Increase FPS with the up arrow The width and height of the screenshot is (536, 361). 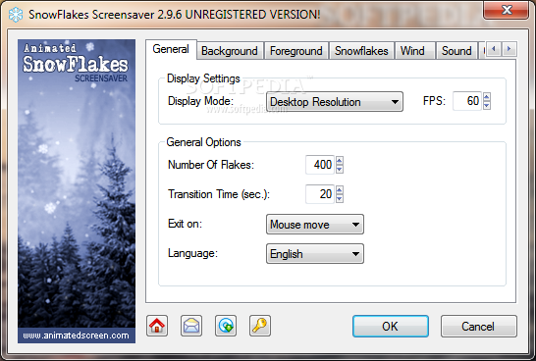487,96
